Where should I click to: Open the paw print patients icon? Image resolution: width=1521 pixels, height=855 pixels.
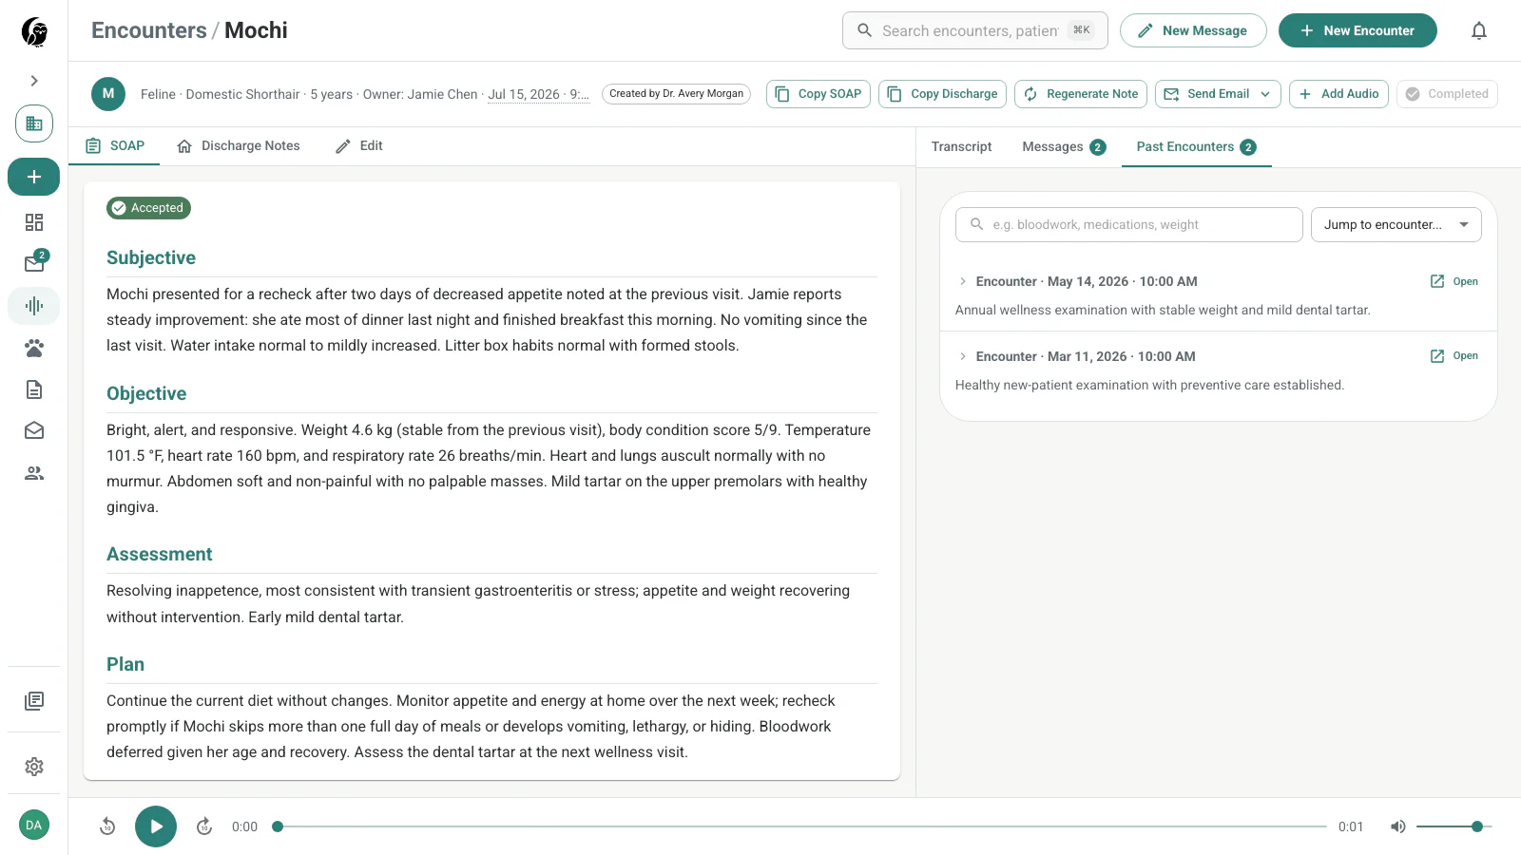34,348
